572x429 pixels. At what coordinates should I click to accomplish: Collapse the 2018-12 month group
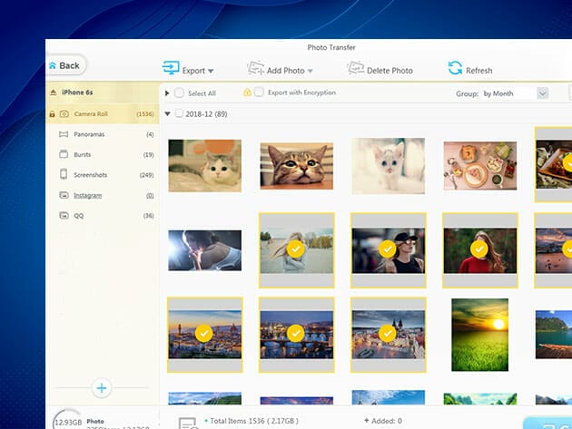tap(167, 114)
